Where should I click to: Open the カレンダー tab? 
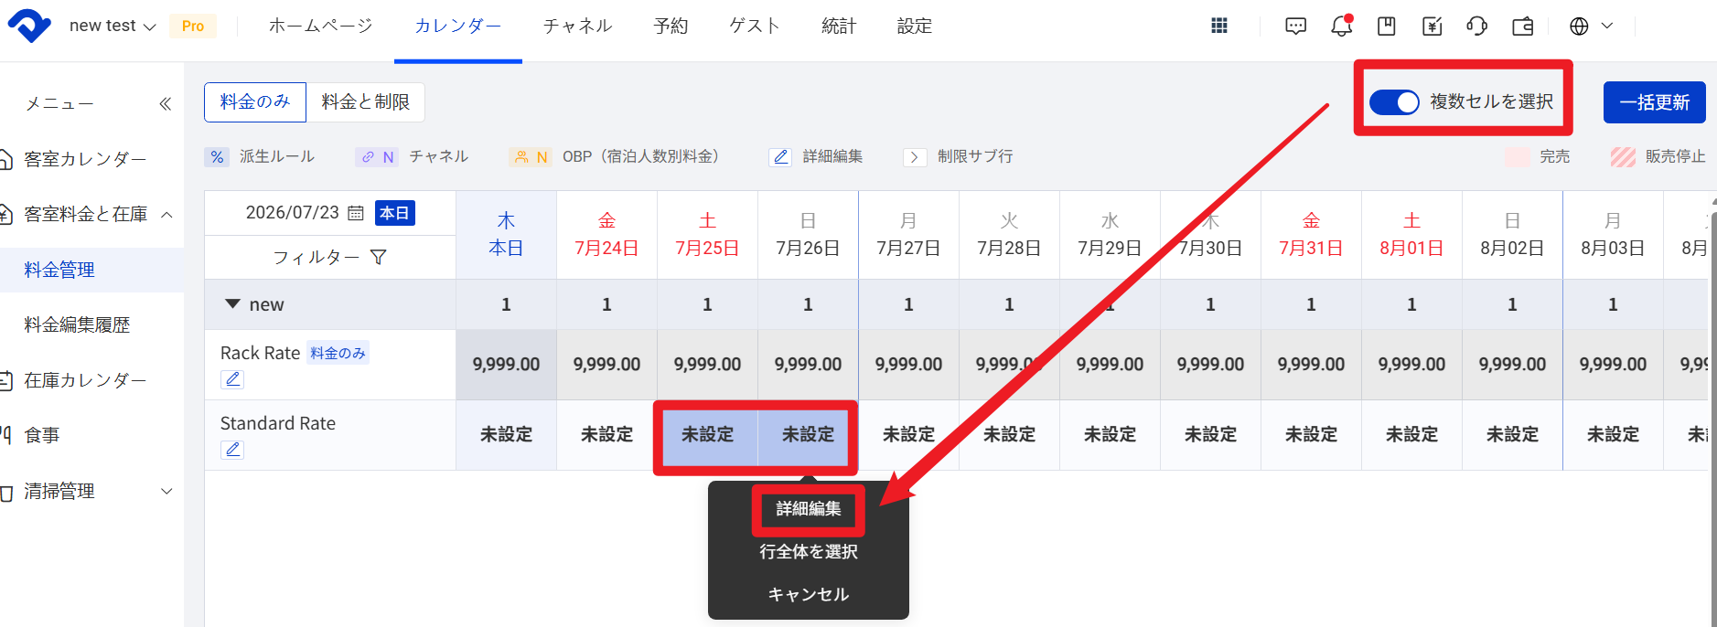click(x=458, y=26)
